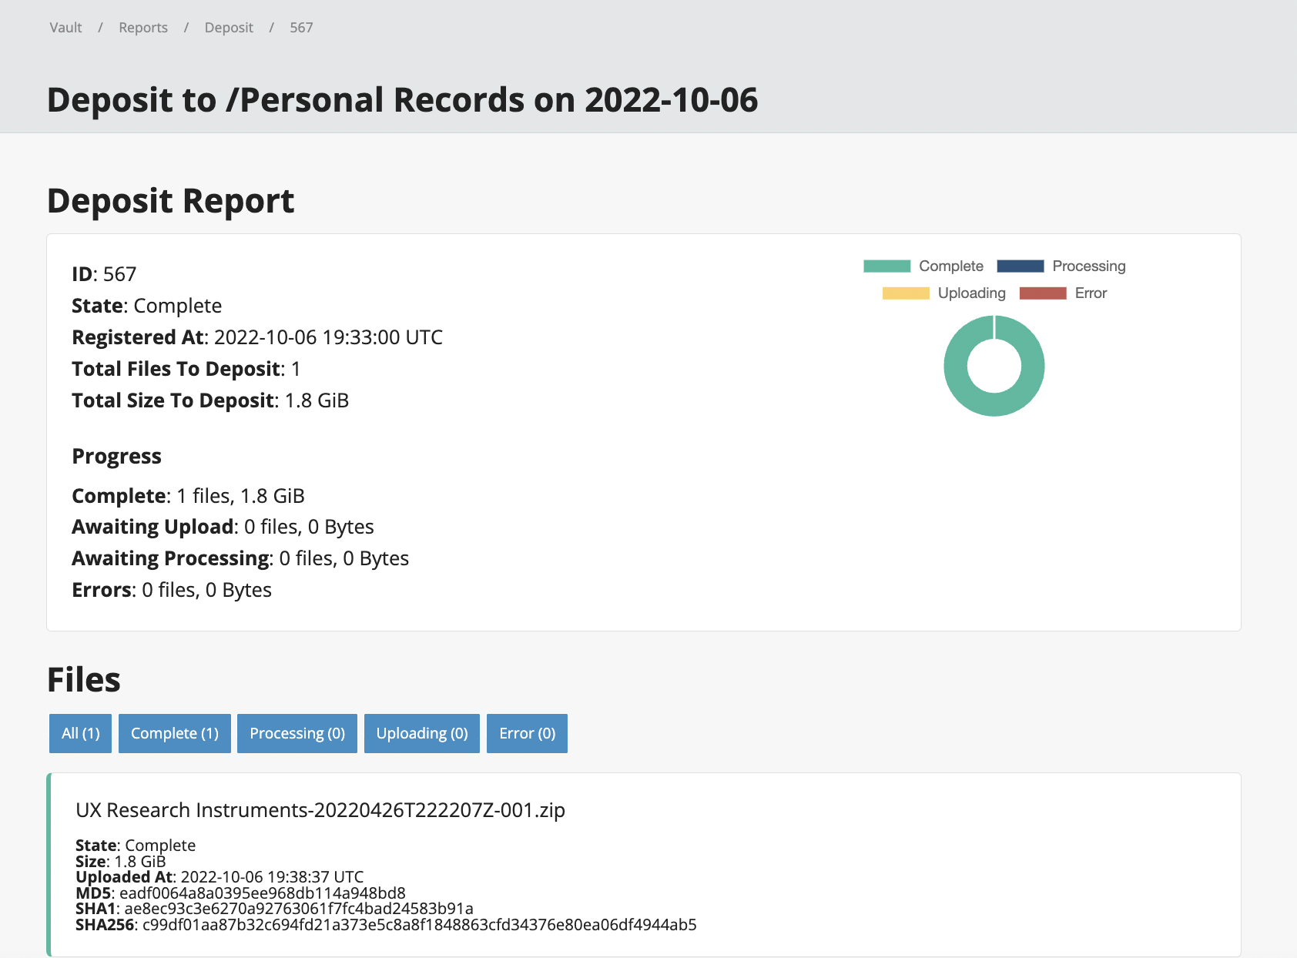This screenshot has width=1297, height=958.
Task: Go to the Deposit breadcrumb
Action: [x=229, y=28]
